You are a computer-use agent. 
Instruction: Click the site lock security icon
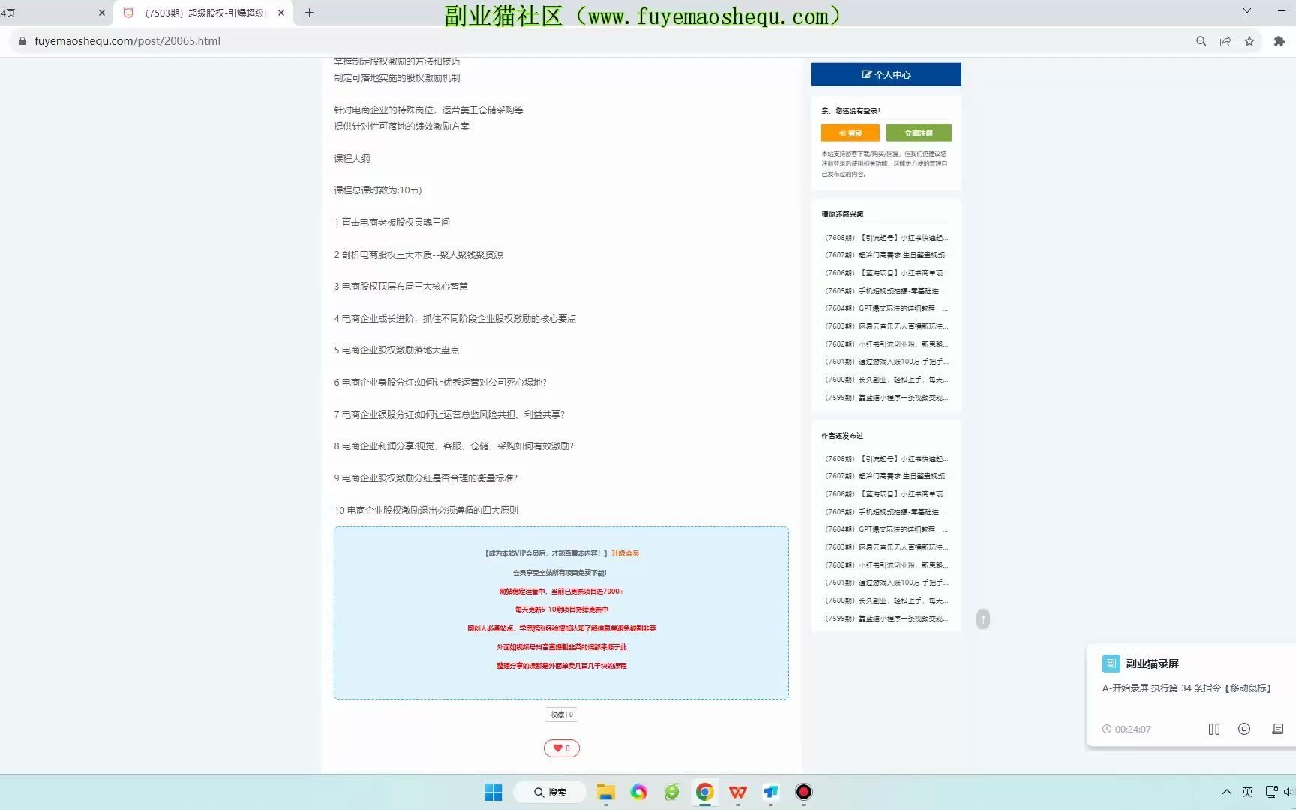coord(22,41)
